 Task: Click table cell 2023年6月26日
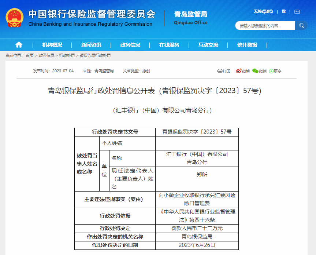197,245
